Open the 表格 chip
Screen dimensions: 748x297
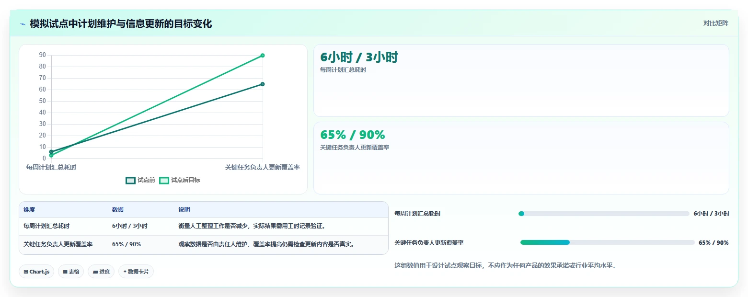[71, 272]
